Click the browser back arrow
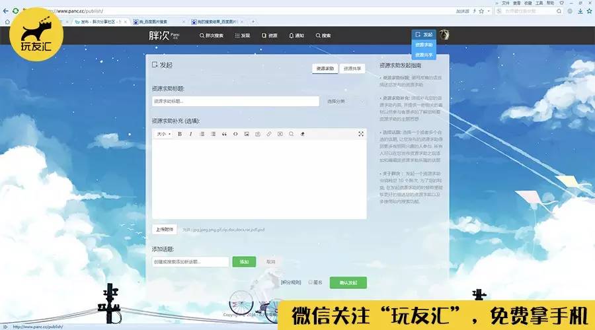 5,11
